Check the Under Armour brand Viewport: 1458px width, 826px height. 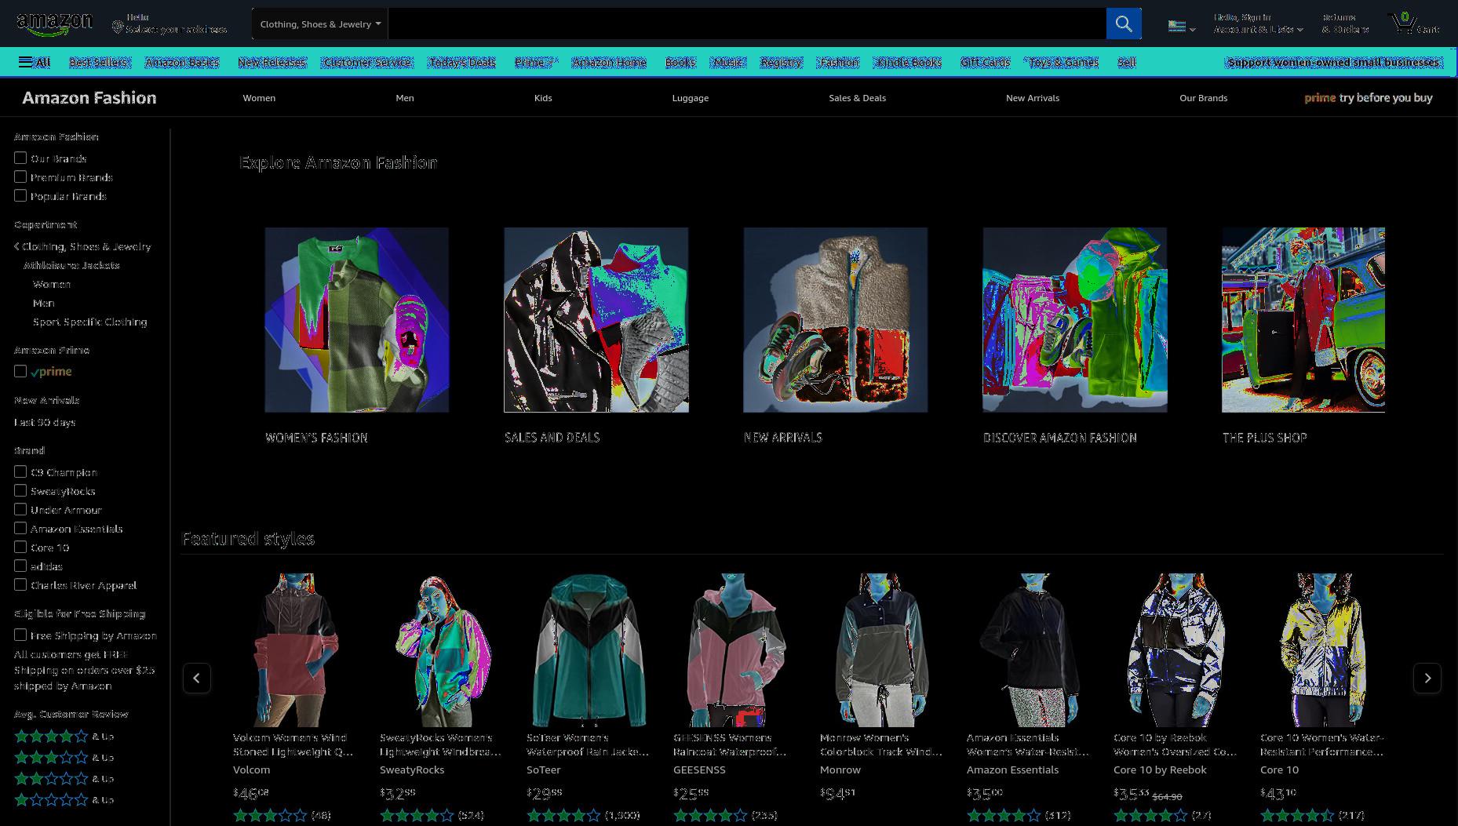[20, 509]
